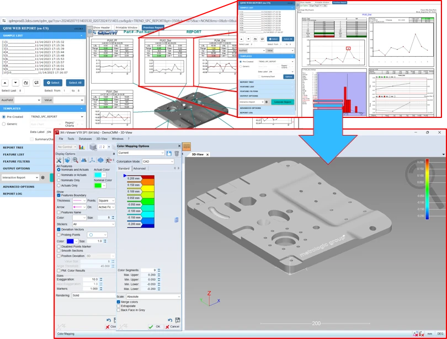The image size is (447, 339).
Task: Toggle the Merge colors checkbox
Action: click(118, 302)
